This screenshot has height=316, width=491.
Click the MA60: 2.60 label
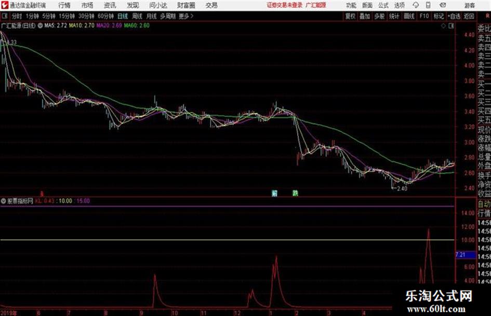(137, 25)
